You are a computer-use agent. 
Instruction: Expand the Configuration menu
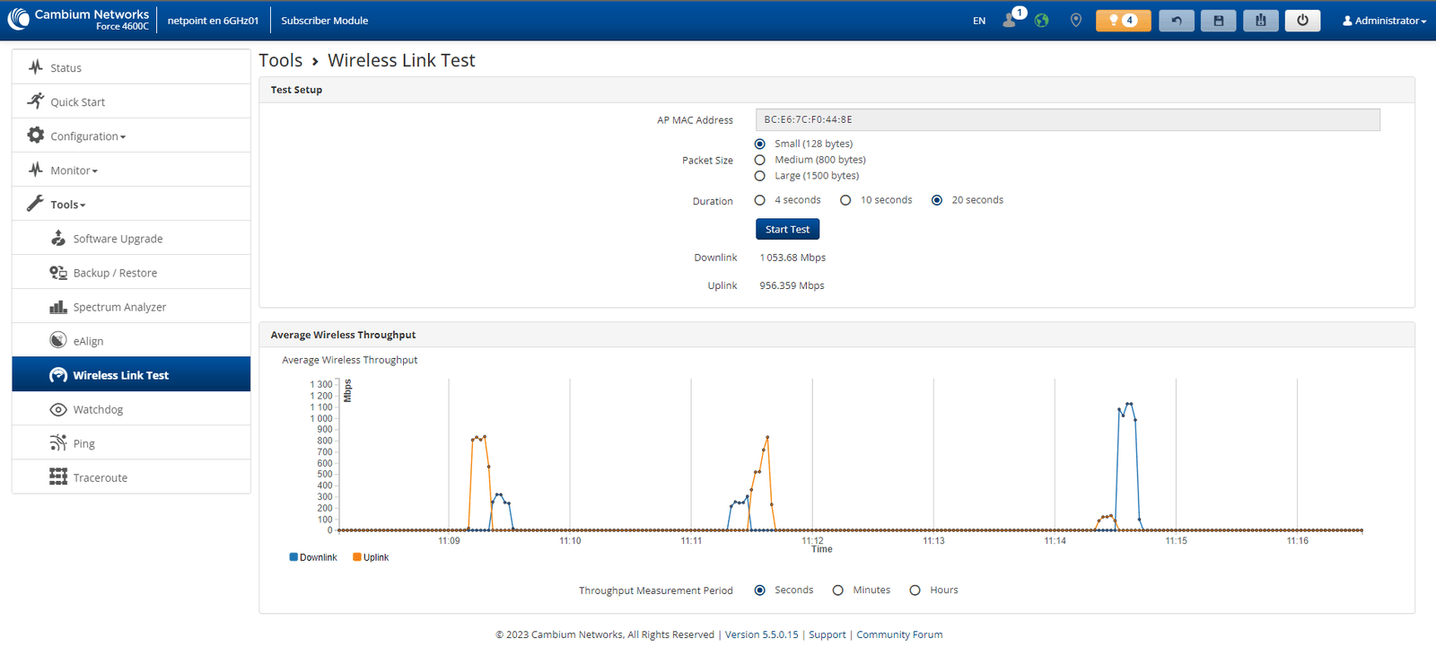(x=87, y=136)
